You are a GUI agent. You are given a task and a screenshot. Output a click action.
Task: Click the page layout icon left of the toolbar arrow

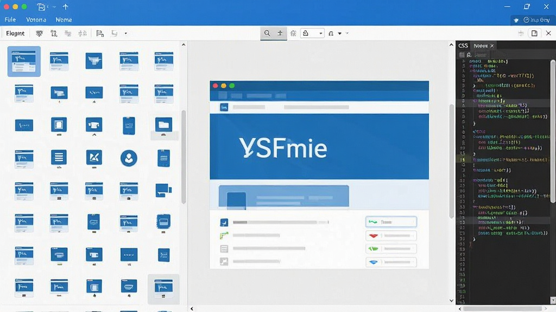coord(114,33)
